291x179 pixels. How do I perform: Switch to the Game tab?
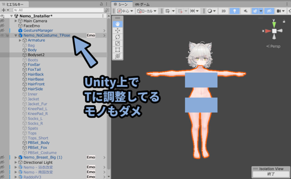click(142, 4)
